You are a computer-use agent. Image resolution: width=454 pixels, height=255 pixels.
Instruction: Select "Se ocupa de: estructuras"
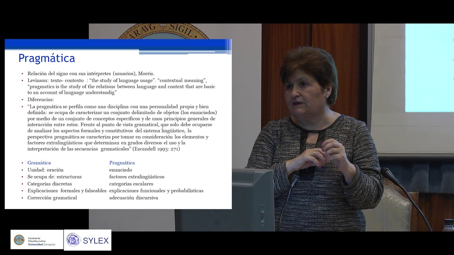[x=55, y=177]
